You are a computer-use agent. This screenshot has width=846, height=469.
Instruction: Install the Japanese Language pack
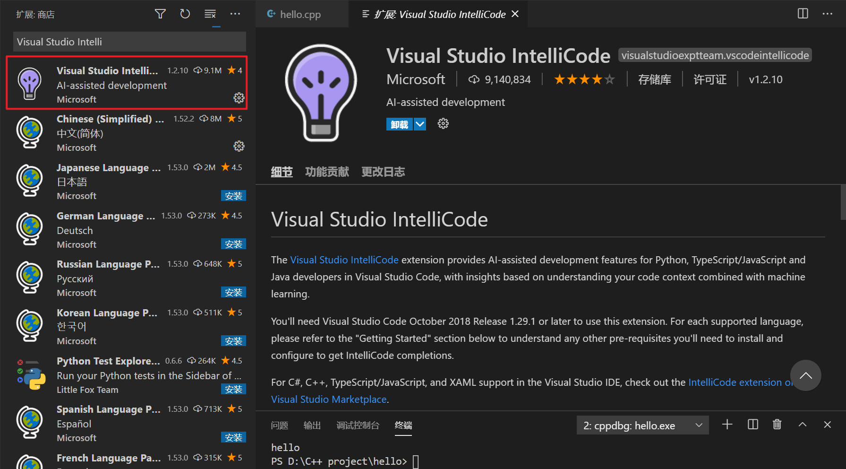tap(233, 196)
